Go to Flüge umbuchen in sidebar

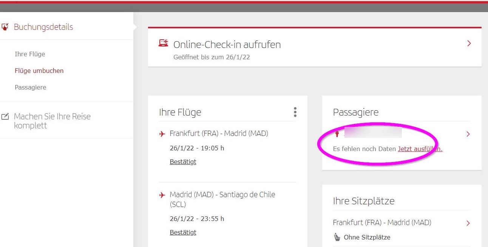pos(39,71)
